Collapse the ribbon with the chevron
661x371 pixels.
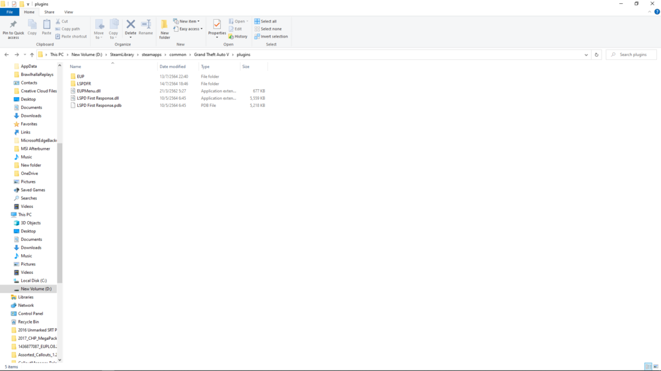649,12
